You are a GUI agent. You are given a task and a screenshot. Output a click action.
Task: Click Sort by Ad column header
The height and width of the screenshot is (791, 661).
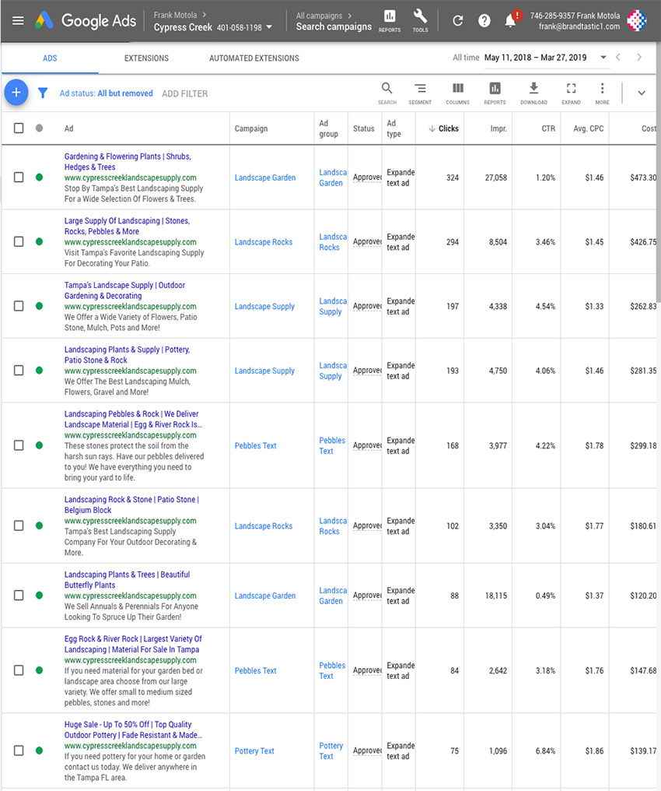pyautogui.click(x=68, y=128)
